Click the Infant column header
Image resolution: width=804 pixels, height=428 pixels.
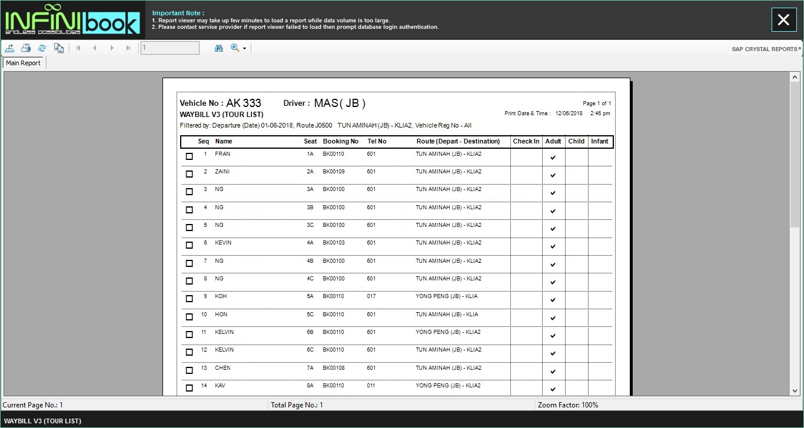point(600,141)
